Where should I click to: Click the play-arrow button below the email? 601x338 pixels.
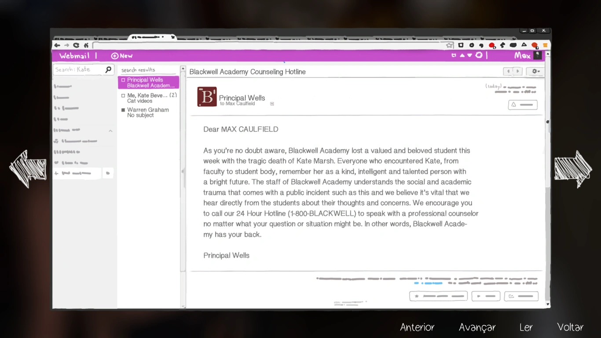486,296
